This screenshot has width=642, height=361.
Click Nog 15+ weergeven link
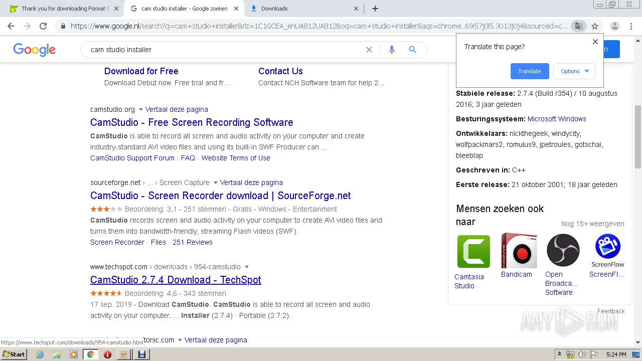[592, 224]
